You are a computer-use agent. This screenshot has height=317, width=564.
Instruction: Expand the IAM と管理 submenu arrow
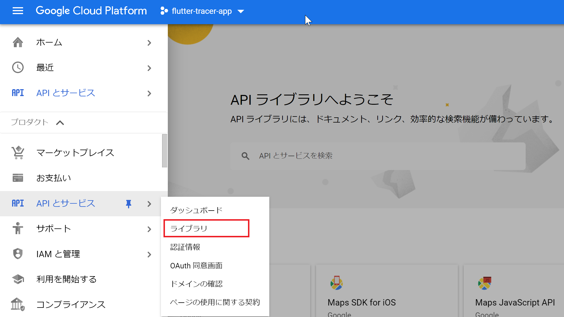149,255
